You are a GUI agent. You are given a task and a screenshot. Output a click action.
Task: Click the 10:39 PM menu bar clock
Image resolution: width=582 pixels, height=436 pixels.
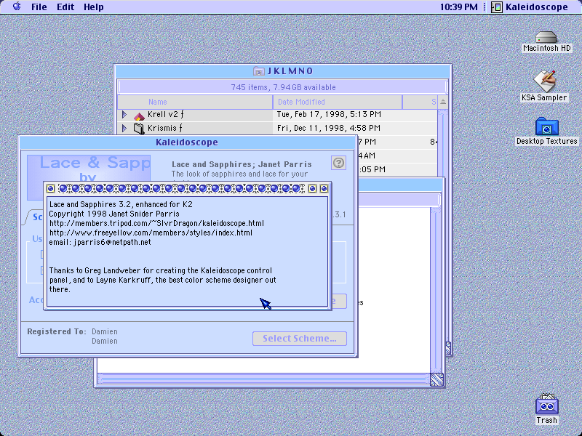coord(459,7)
